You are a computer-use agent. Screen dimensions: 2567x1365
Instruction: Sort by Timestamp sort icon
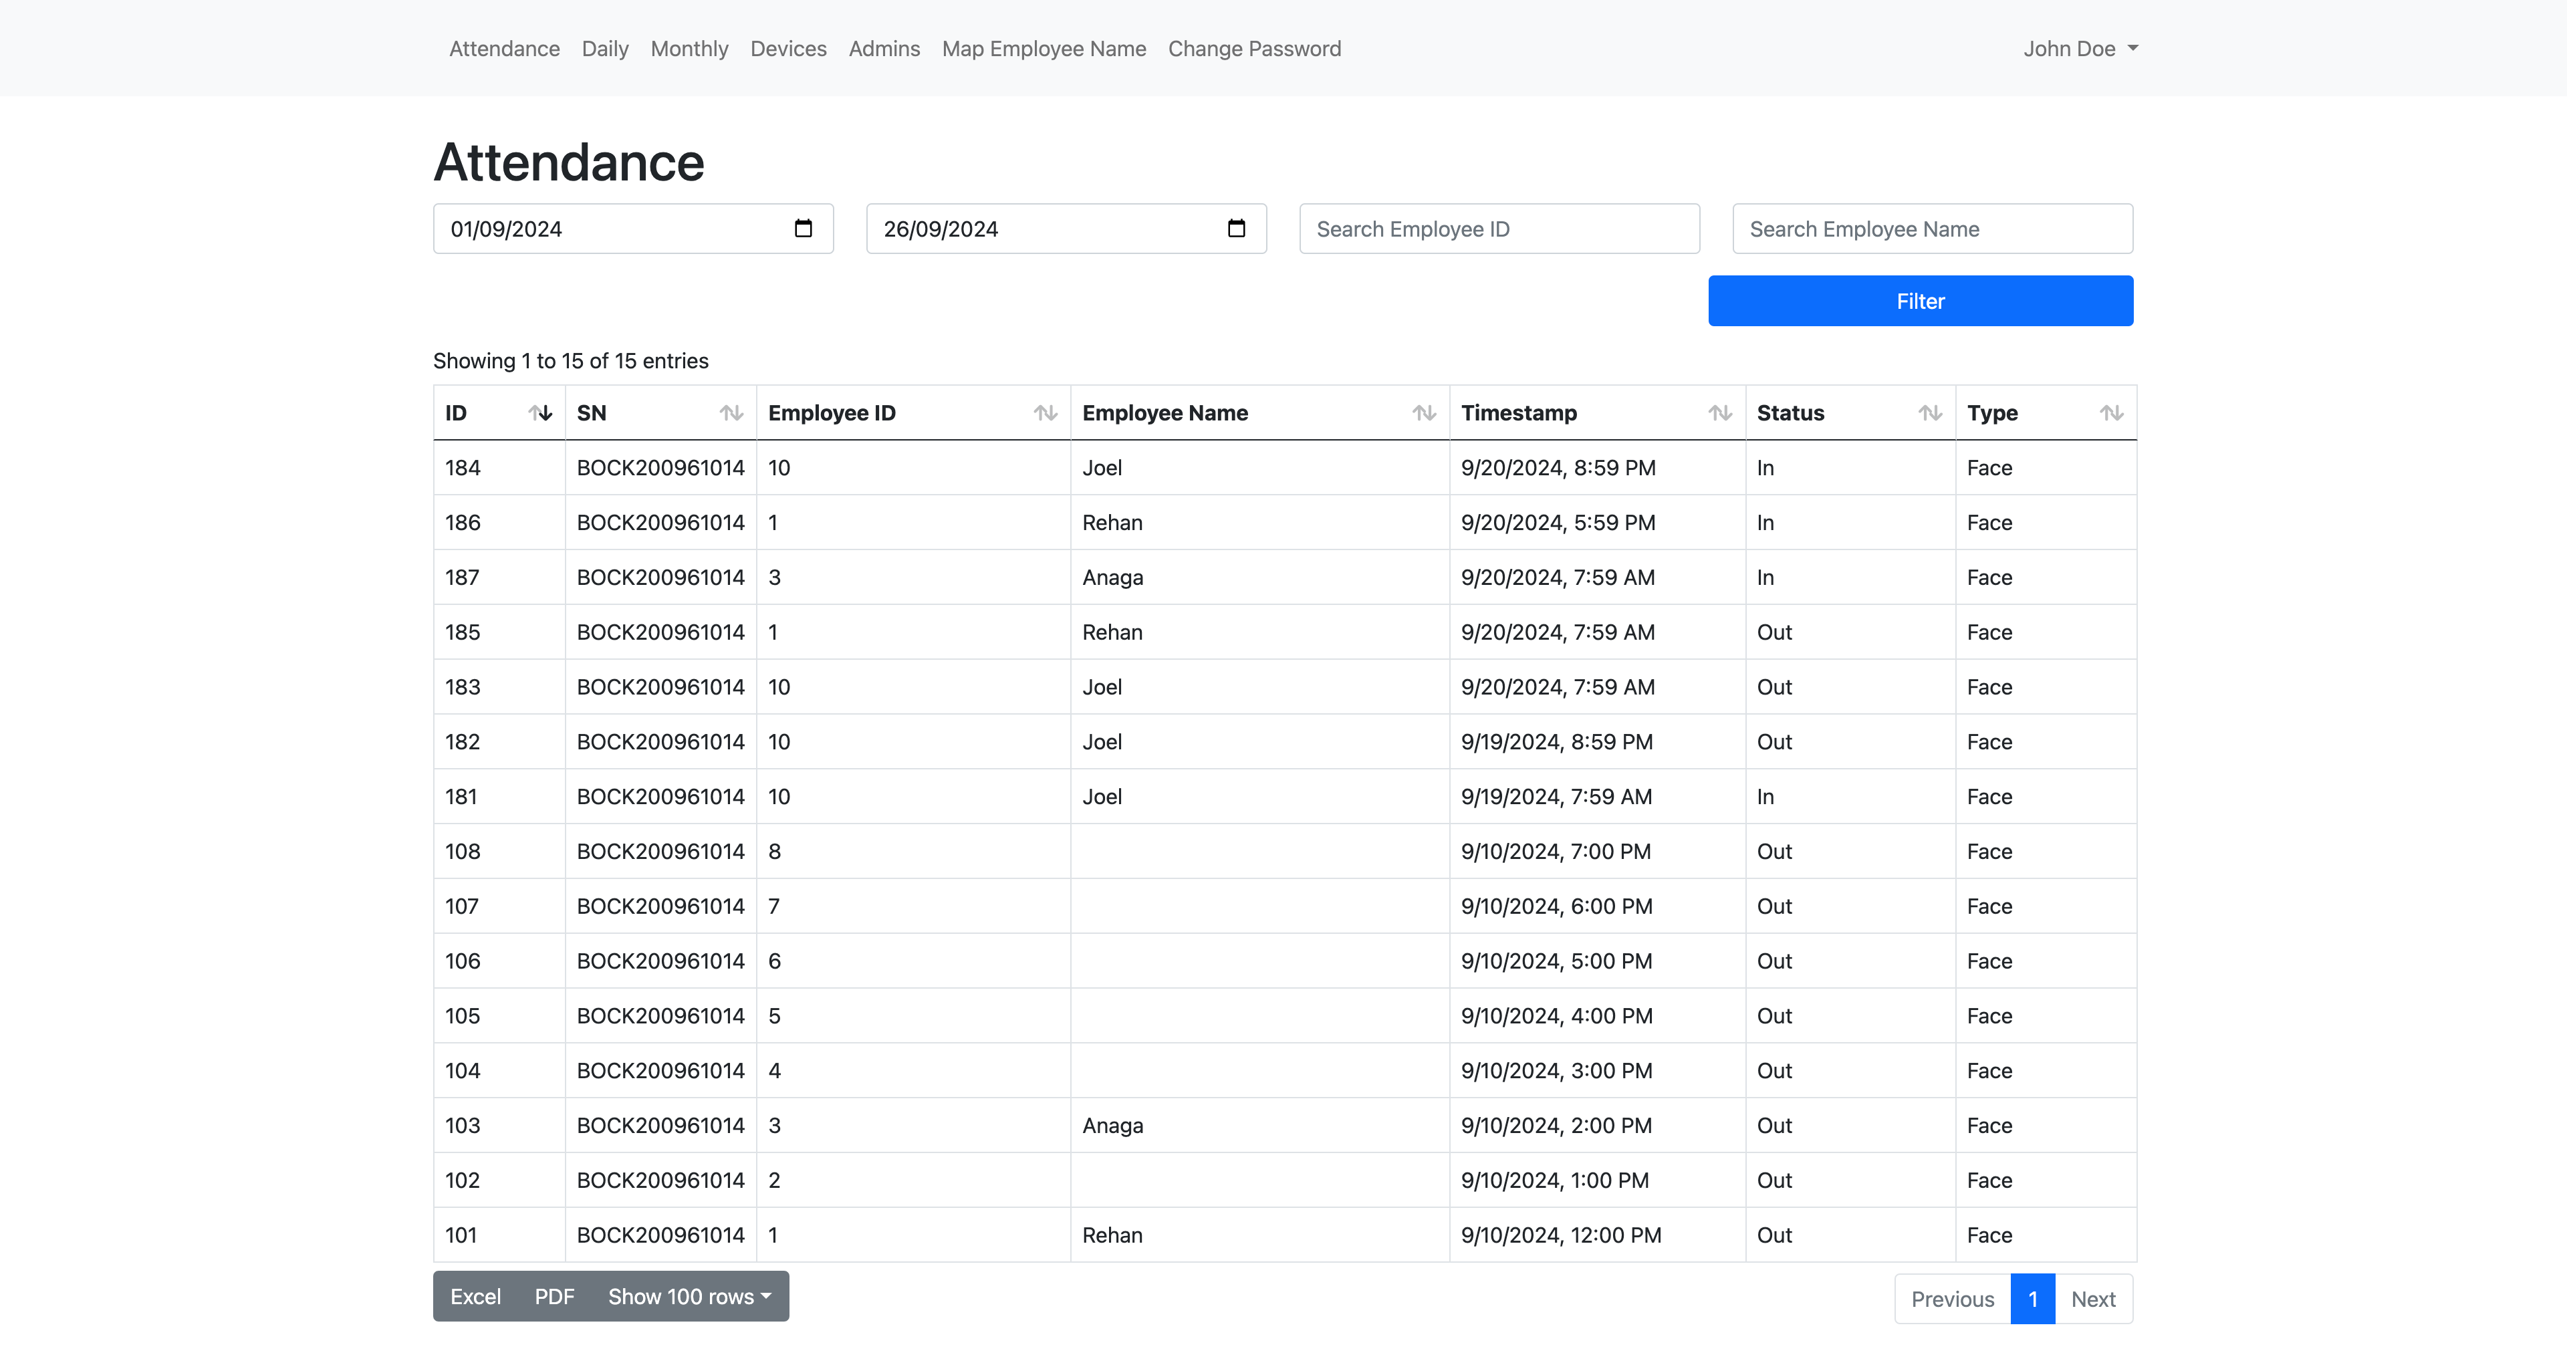click(1720, 412)
